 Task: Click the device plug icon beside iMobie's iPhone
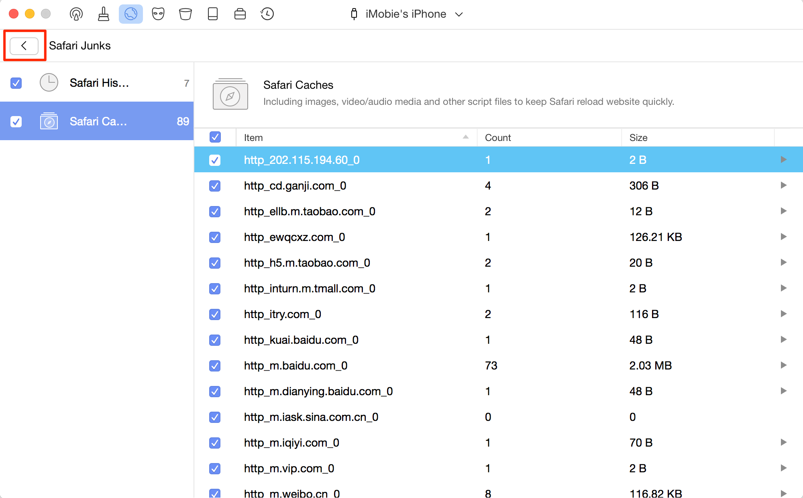click(x=354, y=14)
